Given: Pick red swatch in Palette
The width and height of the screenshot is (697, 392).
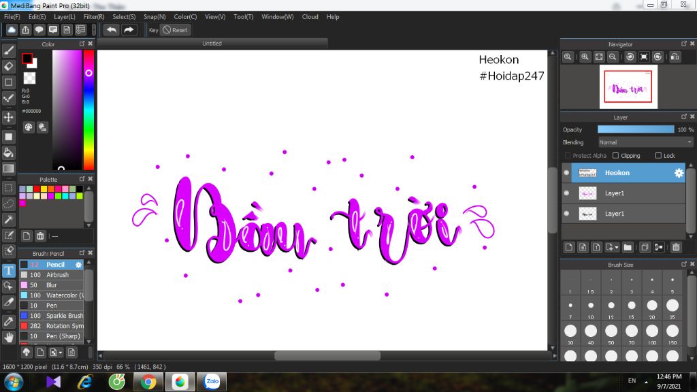Looking at the screenshot, I should [37, 189].
